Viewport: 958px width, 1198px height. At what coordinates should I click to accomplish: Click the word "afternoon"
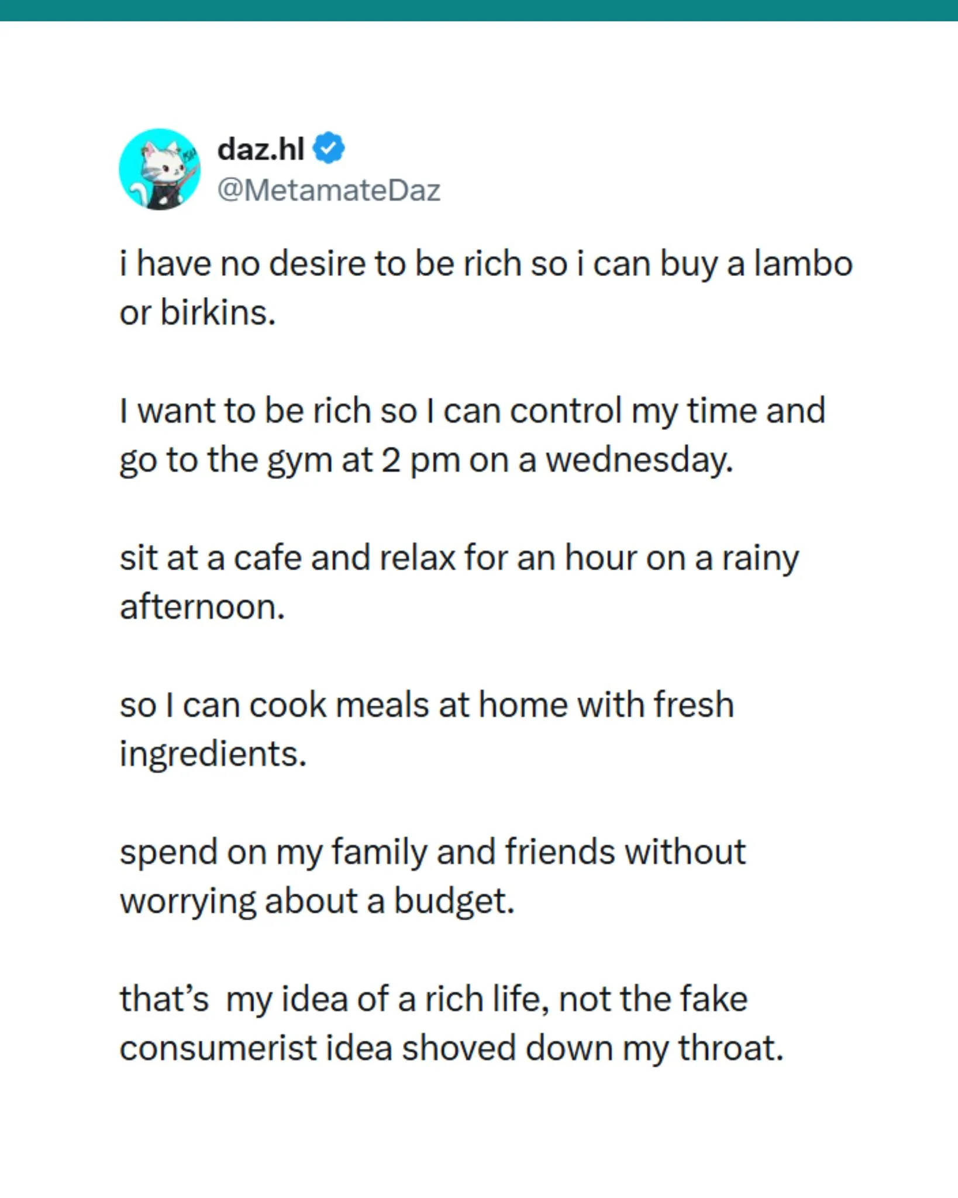[x=199, y=607]
